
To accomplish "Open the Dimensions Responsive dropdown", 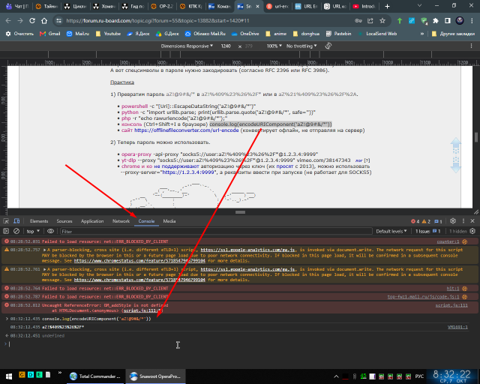I will click(x=187, y=46).
